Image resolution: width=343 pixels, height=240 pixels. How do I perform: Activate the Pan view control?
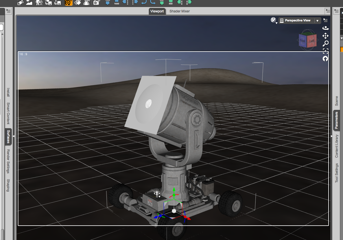(x=325, y=36)
